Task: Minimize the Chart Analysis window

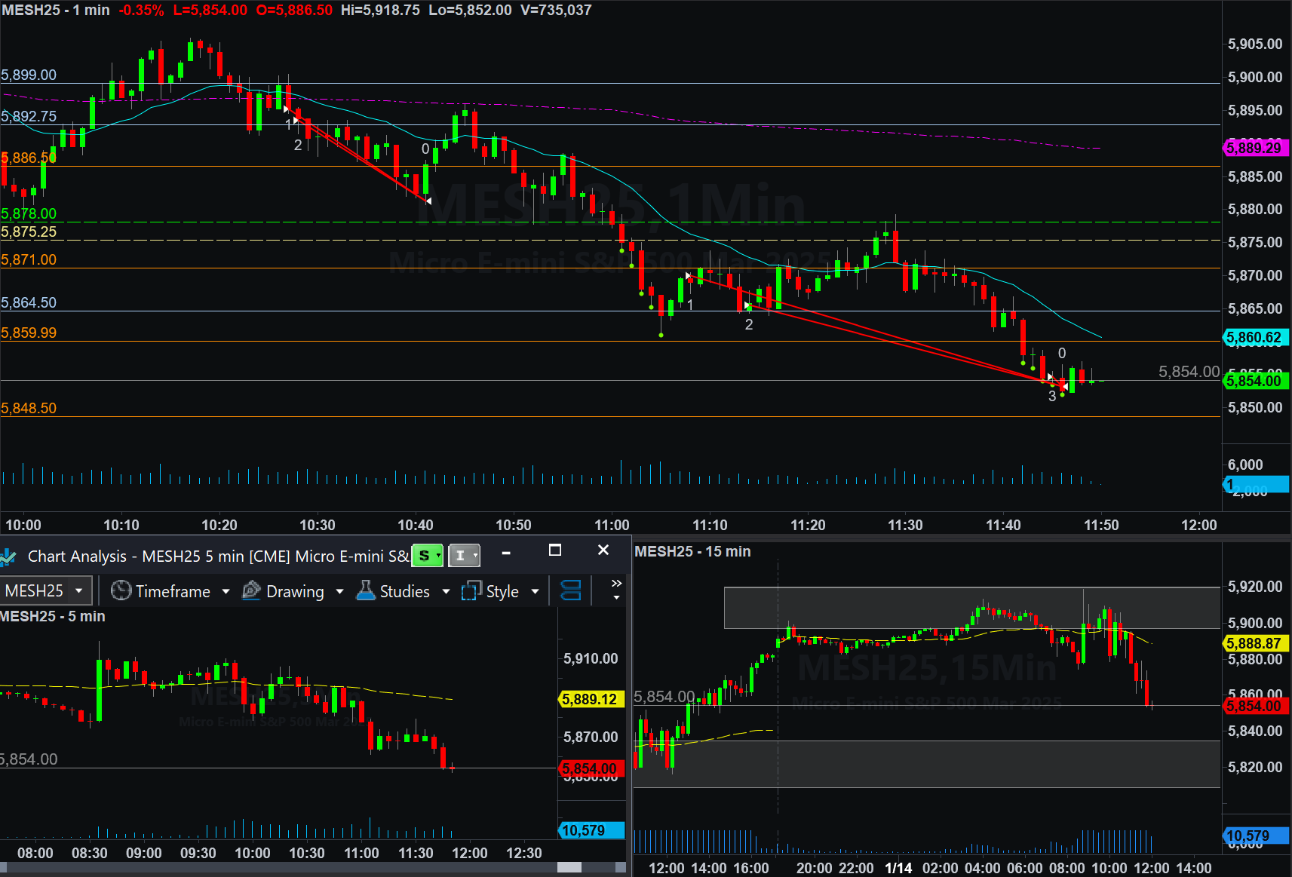Action: coord(506,553)
